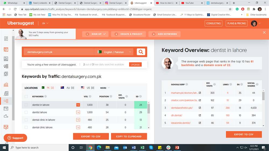
Task: Click the Windows Start button
Action: 4,148
